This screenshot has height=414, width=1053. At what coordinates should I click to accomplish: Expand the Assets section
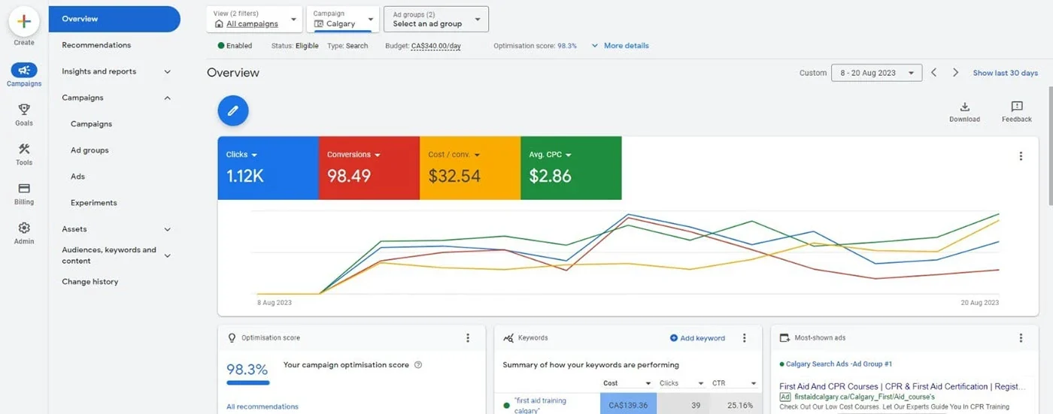point(167,229)
